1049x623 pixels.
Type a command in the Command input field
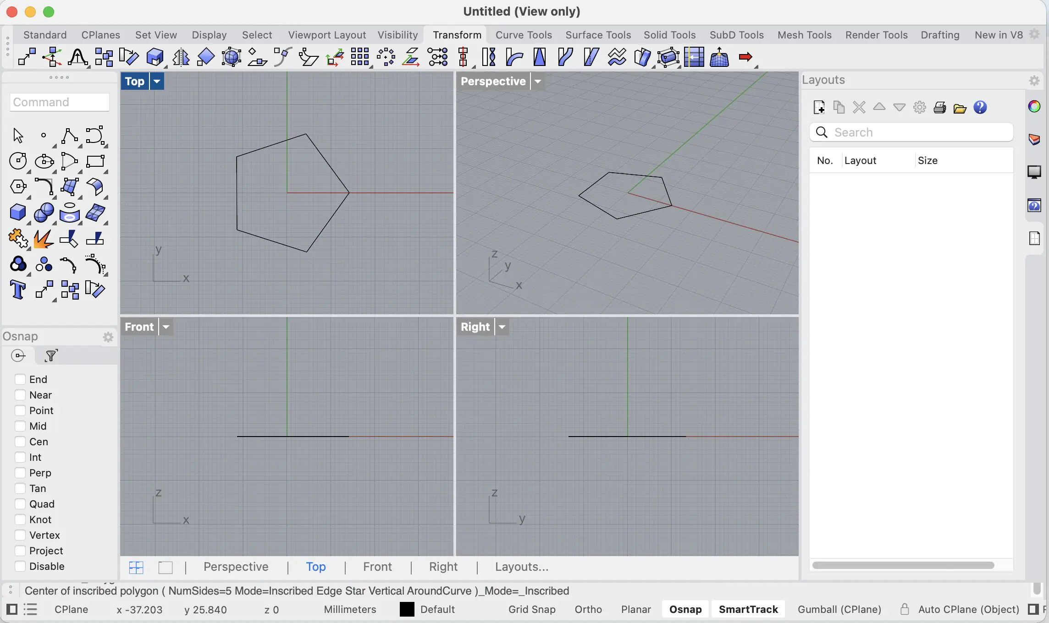(x=58, y=102)
